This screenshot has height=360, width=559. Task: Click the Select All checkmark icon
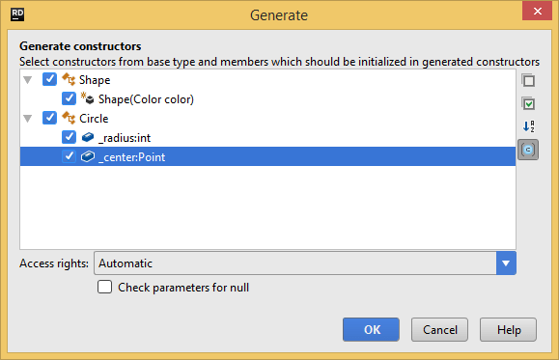(x=528, y=103)
